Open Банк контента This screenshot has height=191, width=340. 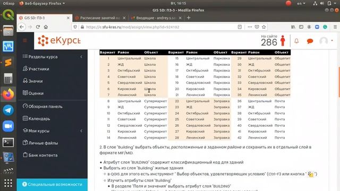point(40,155)
